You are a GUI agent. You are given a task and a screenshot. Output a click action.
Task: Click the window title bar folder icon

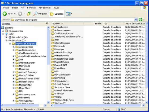tap(2, 3)
